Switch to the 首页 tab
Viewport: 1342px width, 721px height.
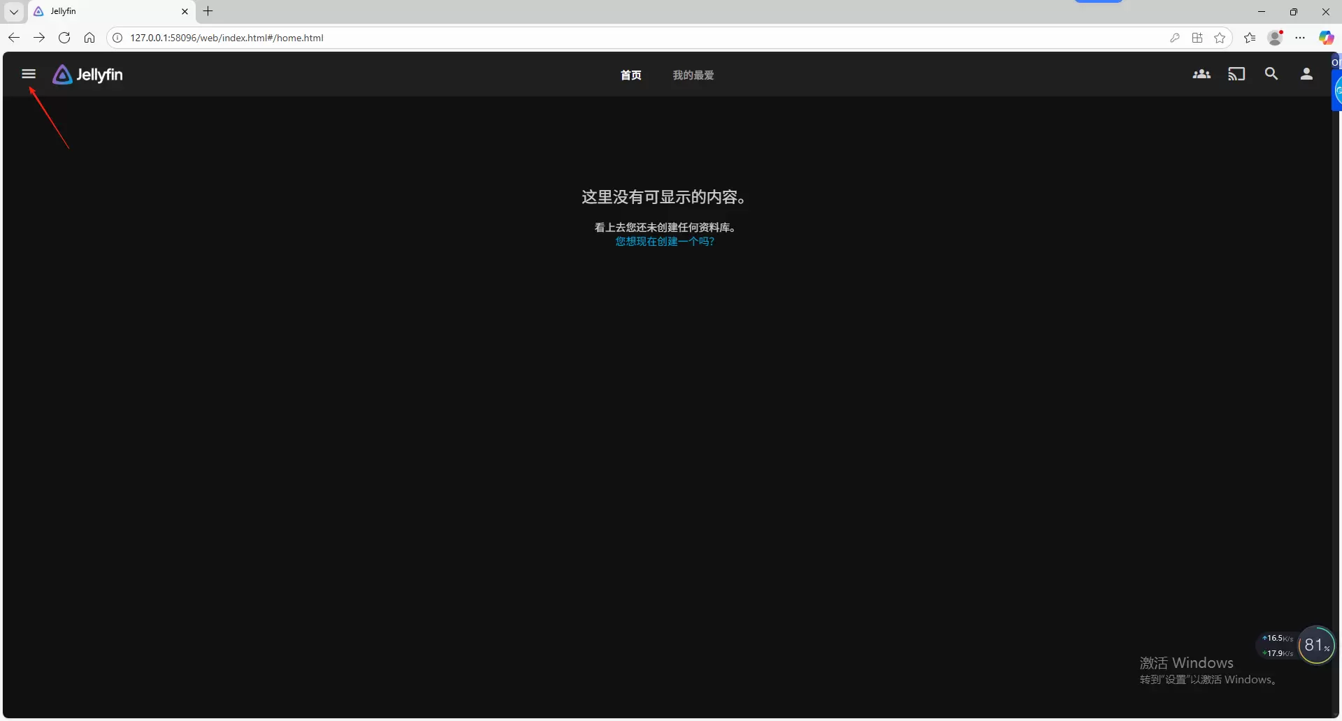point(630,75)
